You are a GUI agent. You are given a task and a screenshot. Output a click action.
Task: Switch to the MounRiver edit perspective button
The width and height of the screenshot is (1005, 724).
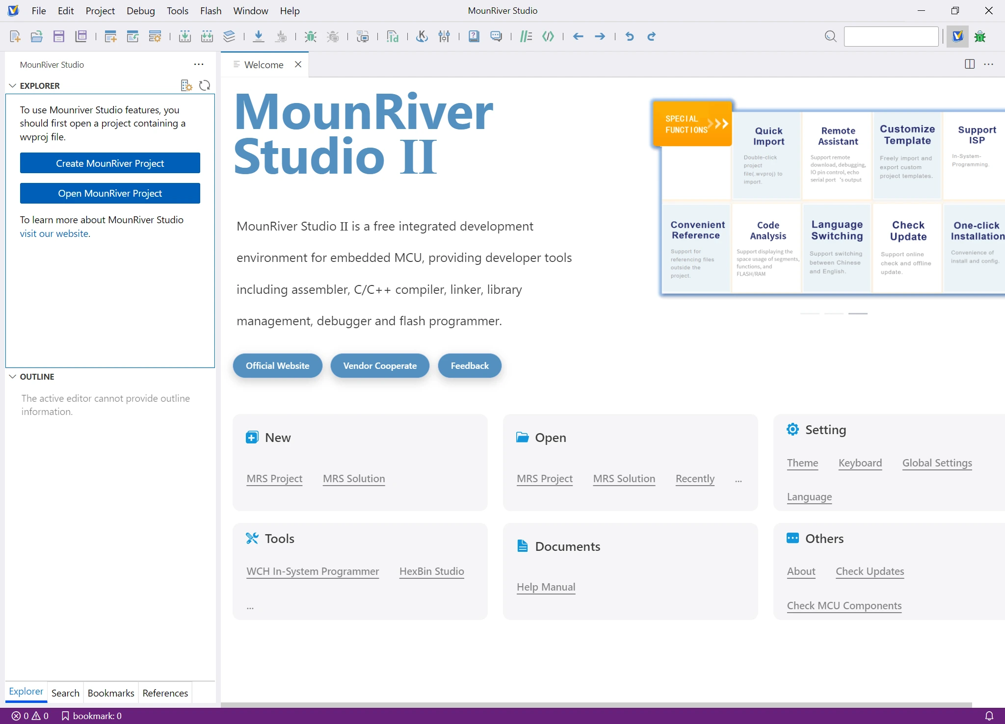pos(958,36)
